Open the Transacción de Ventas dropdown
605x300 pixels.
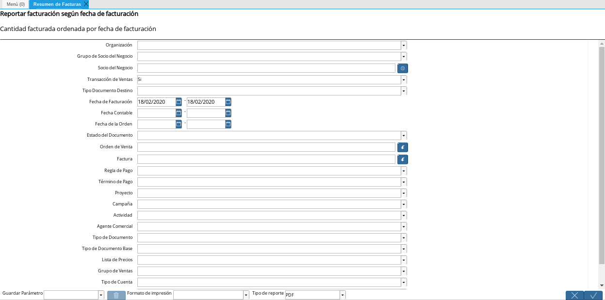pos(404,79)
